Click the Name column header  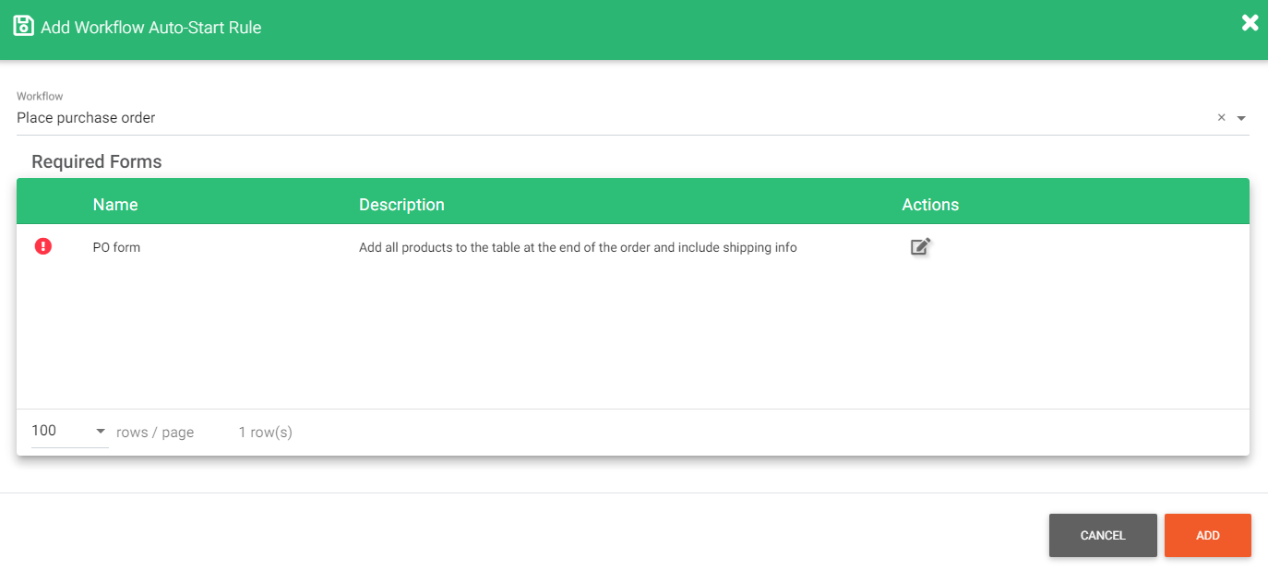point(115,204)
